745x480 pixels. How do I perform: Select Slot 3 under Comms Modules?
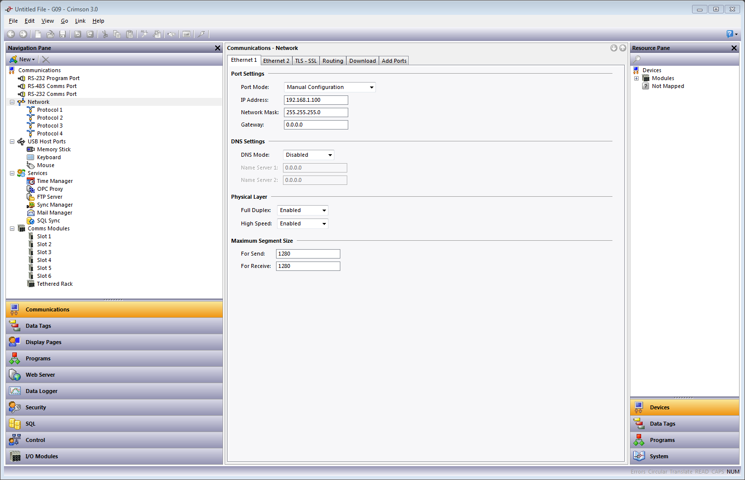[44, 252]
